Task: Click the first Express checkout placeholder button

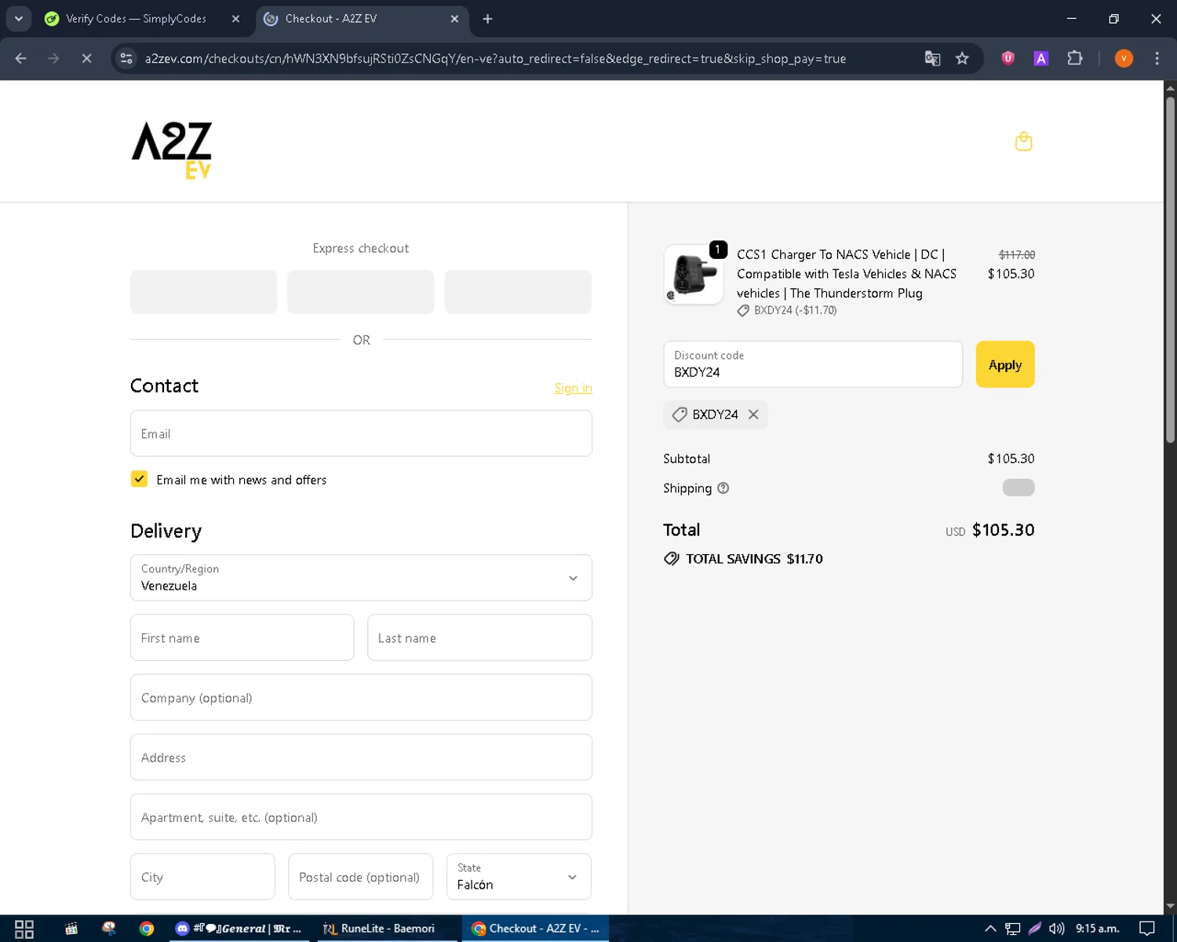Action: [203, 292]
